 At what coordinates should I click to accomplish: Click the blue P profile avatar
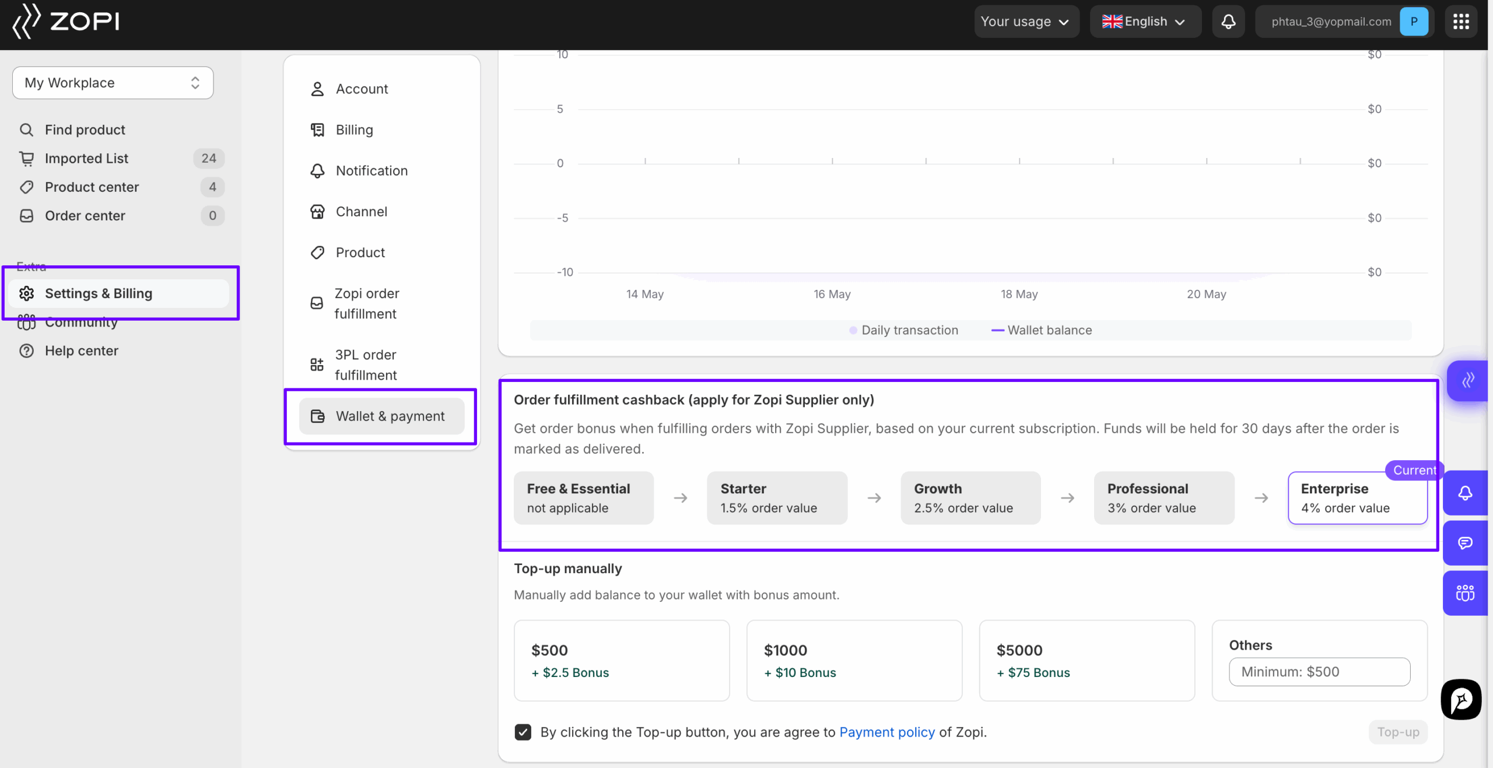[x=1414, y=22]
